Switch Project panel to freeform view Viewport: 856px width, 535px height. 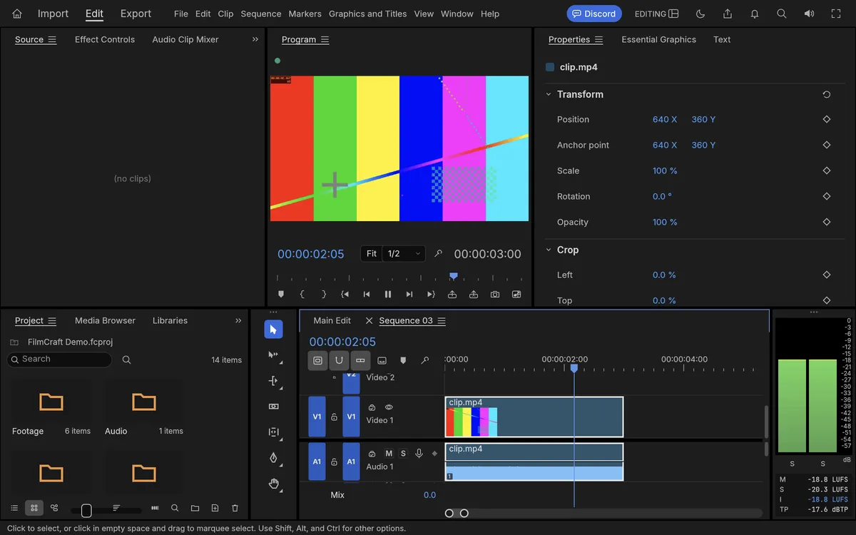click(x=54, y=508)
